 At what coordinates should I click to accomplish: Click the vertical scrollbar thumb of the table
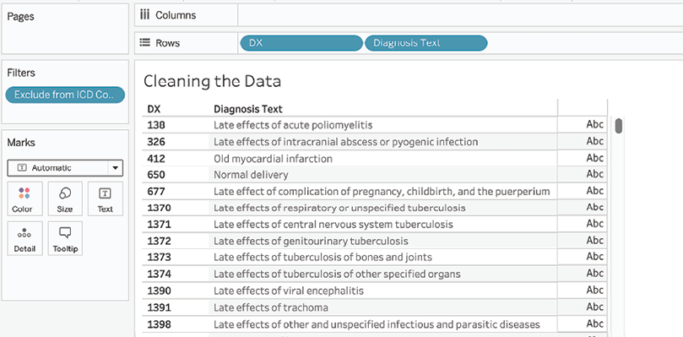[618, 126]
